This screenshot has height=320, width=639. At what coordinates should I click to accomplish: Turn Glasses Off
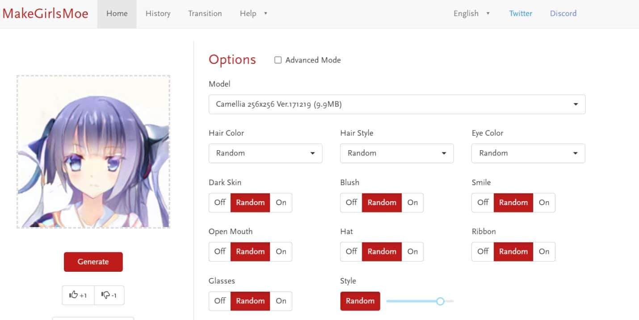[x=220, y=301]
